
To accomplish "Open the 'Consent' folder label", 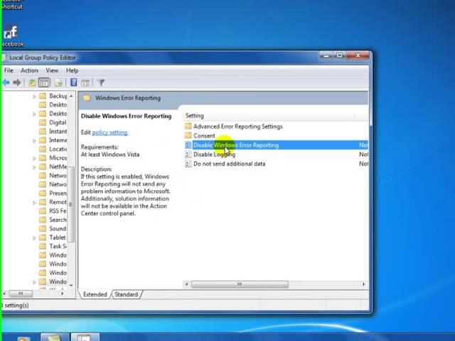I will (x=204, y=136).
